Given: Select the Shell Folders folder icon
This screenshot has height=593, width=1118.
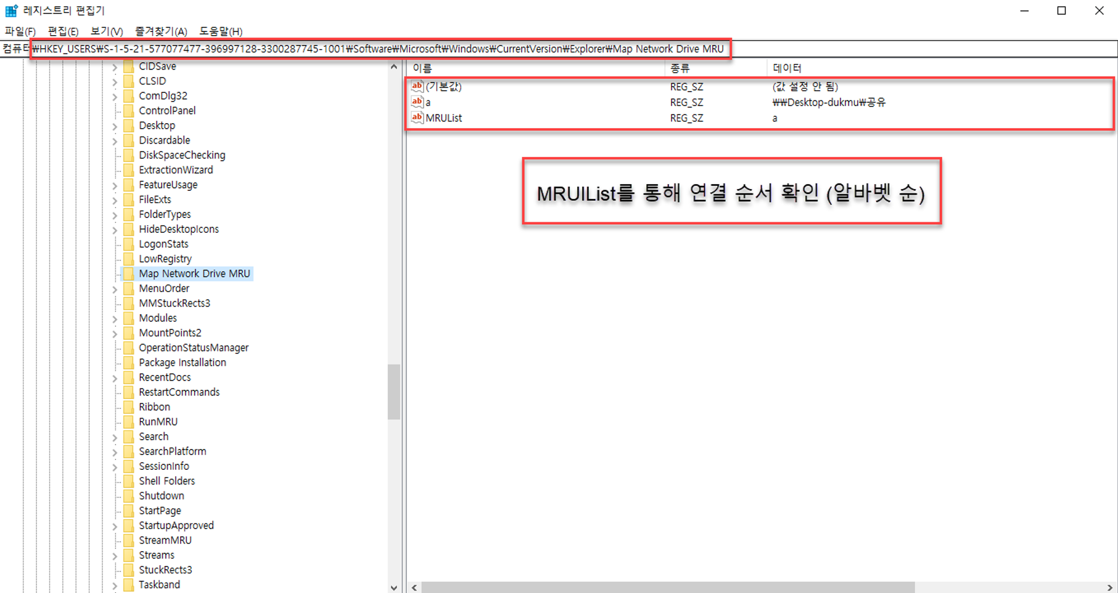Looking at the screenshot, I should pos(129,481).
